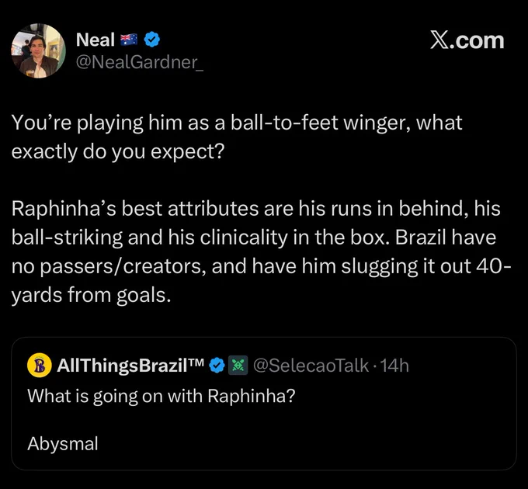Click the line 'ball-striking and his clinicality'
Screen dimensions: 528x489
254,238
